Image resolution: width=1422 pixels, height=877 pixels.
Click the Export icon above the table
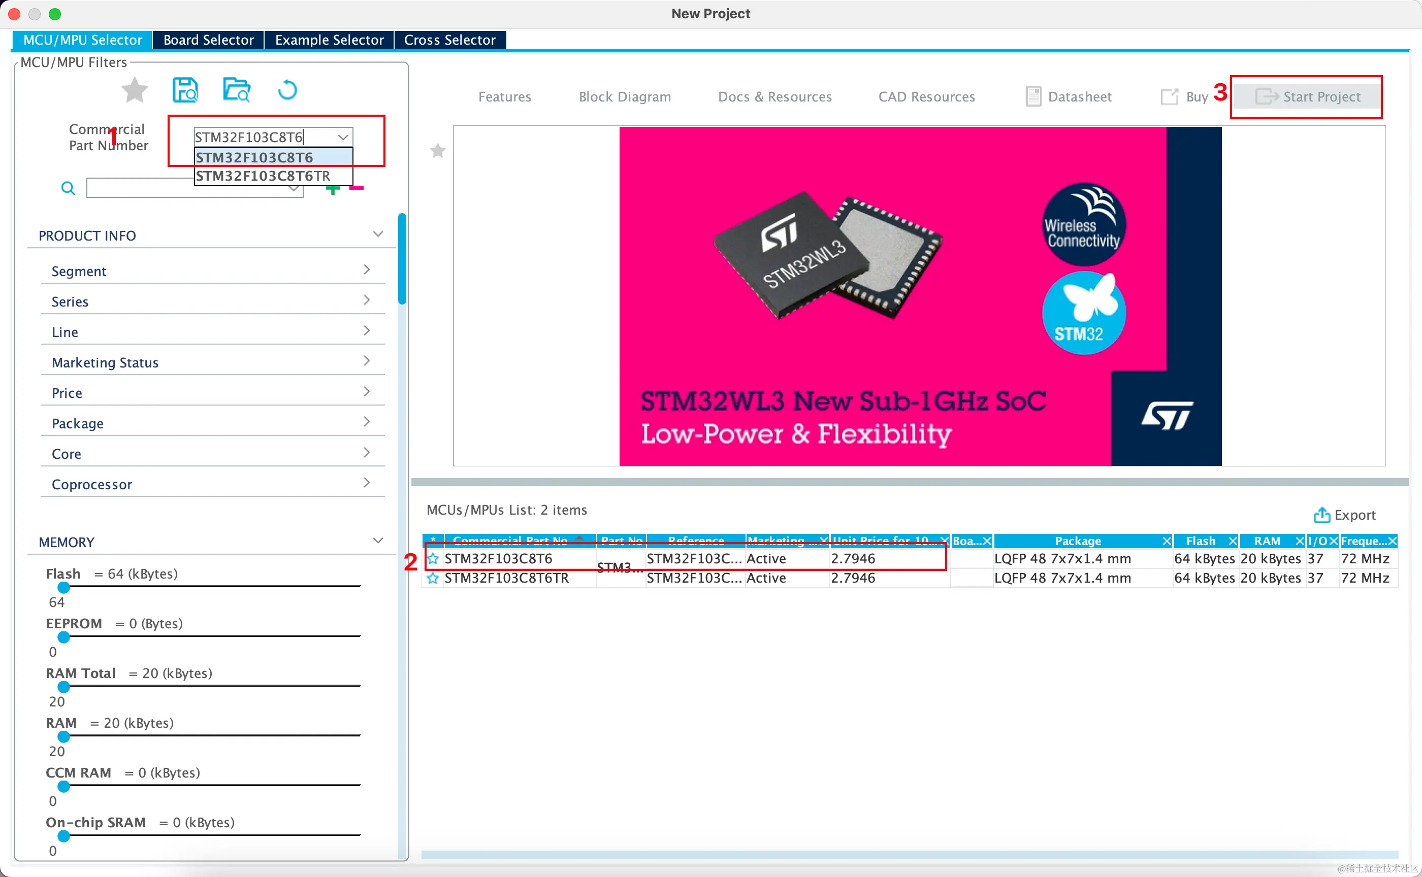[1322, 515]
